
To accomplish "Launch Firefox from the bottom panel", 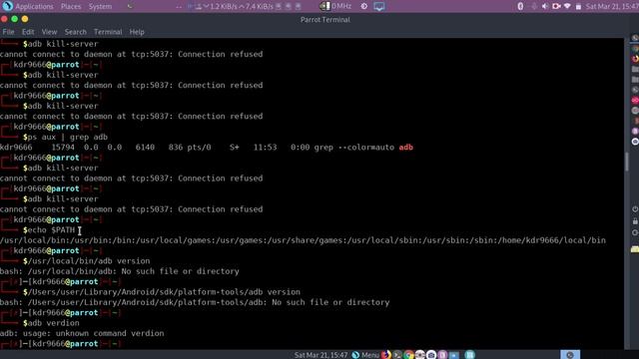I will [386, 355].
